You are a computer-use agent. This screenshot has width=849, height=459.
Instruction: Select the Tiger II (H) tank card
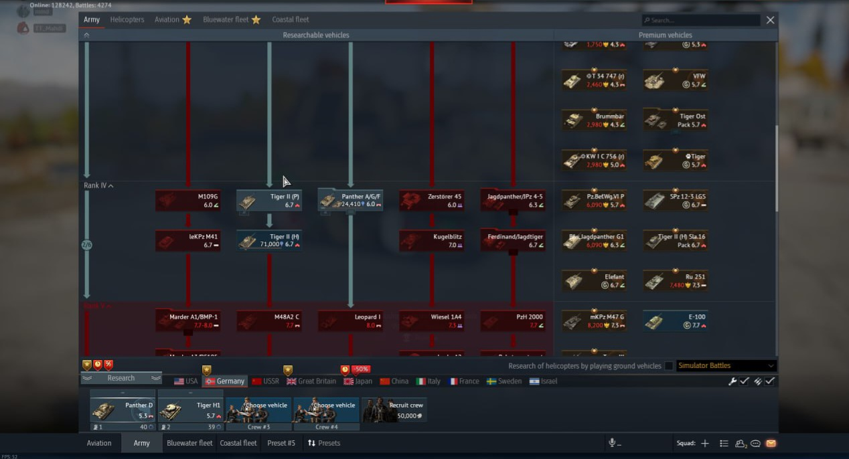269,240
